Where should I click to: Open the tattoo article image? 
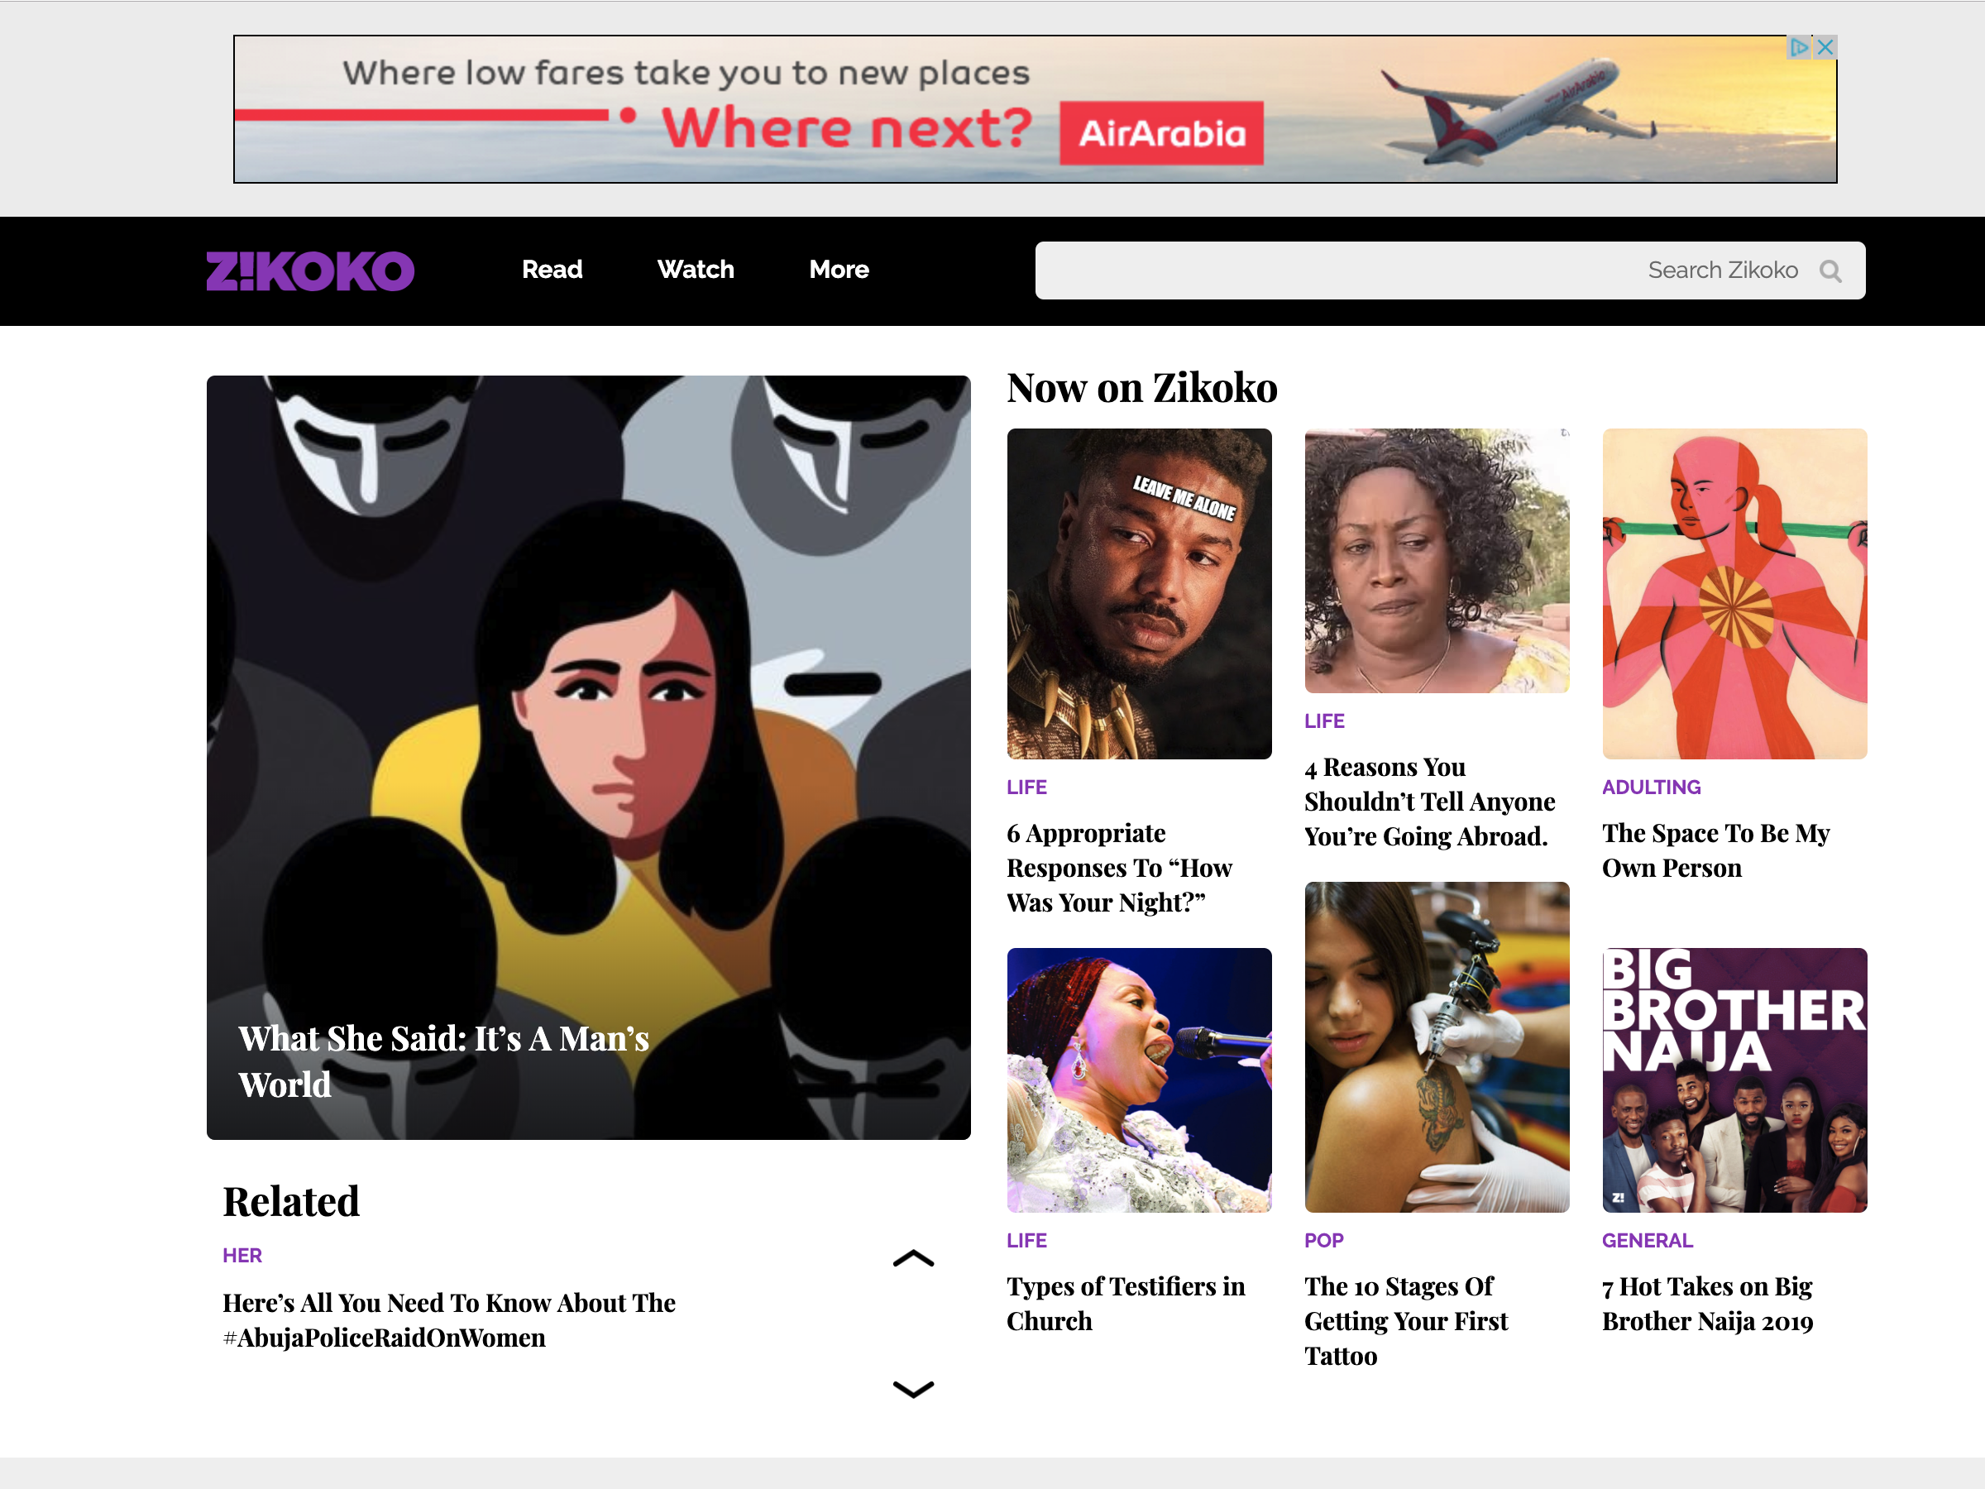1437,1046
